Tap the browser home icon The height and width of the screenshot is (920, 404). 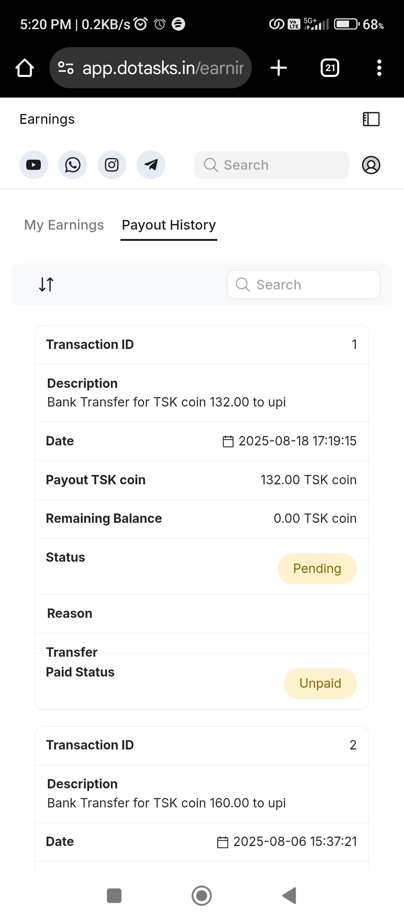[25, 68]
